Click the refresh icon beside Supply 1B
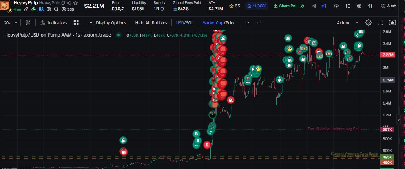This screenshot has width=405, height=169. 162,9
